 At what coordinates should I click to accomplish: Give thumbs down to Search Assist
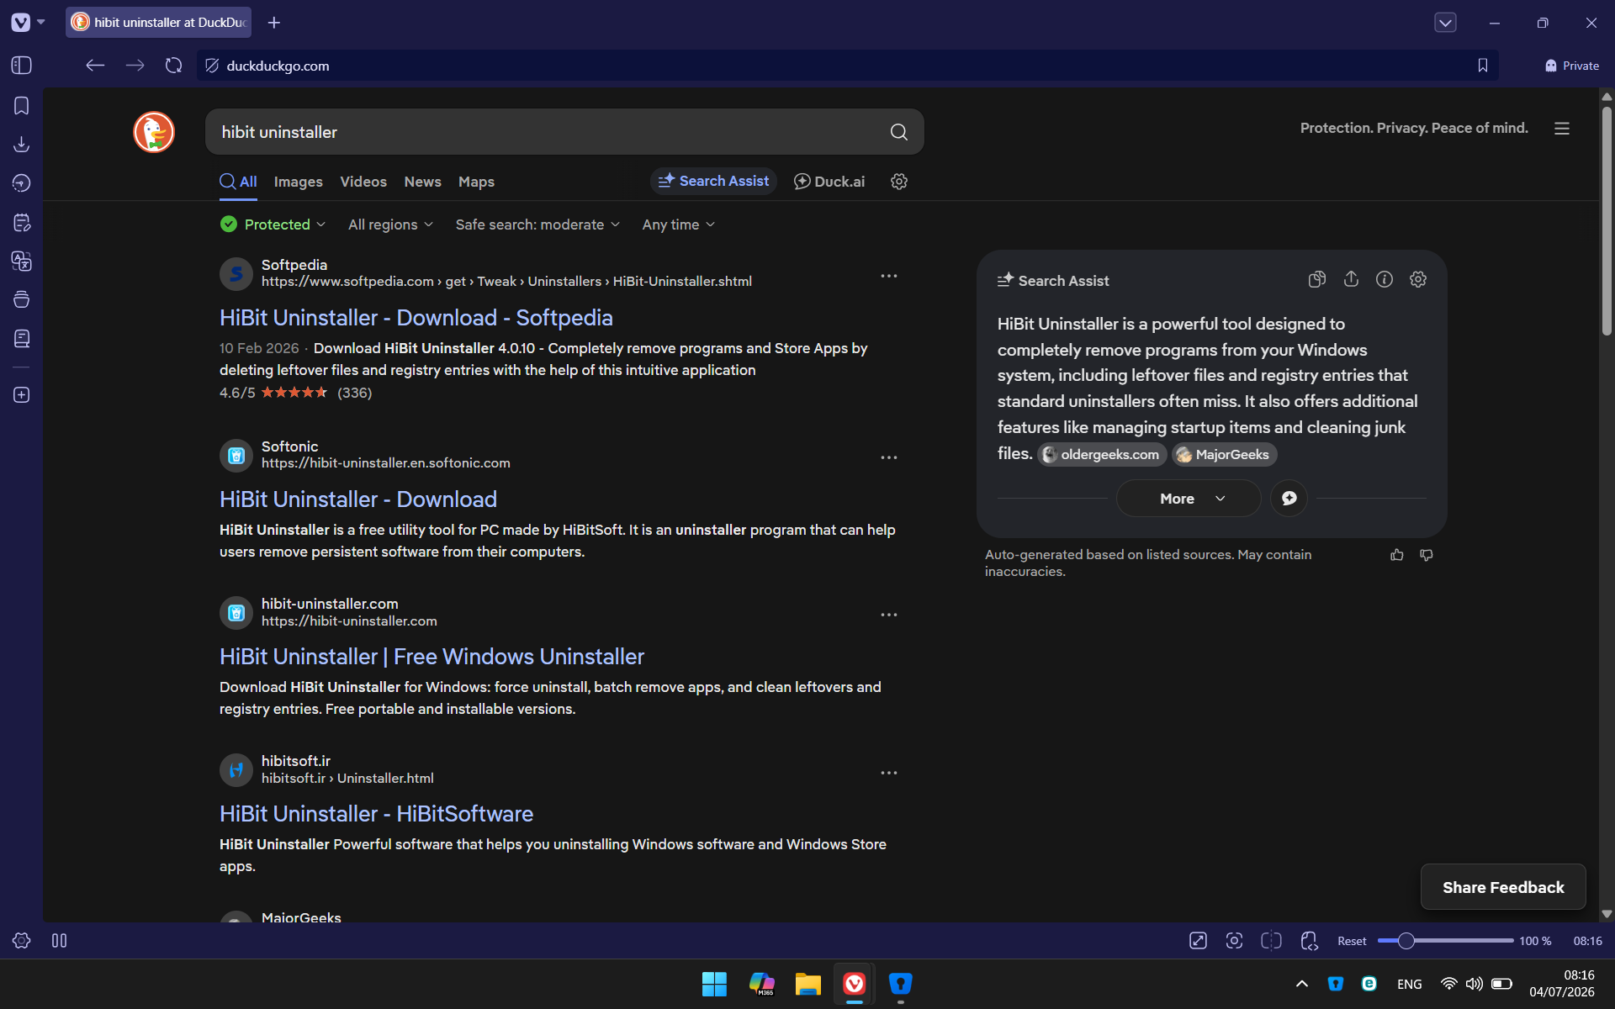pos(1427,555)
